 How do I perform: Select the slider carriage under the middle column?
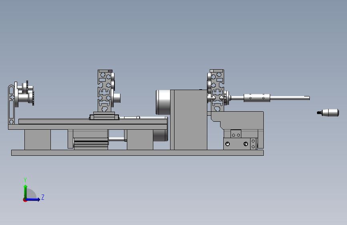[104, 117]
